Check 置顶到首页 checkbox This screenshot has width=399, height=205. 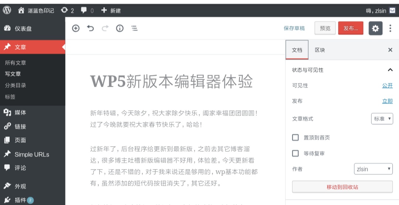(295, 138)
